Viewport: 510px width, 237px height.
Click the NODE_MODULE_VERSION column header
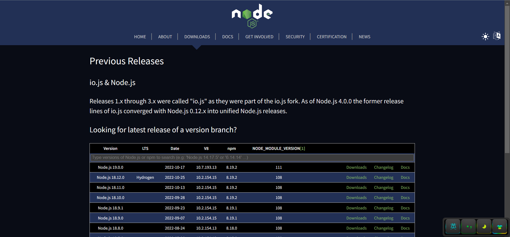click(276, 149)
